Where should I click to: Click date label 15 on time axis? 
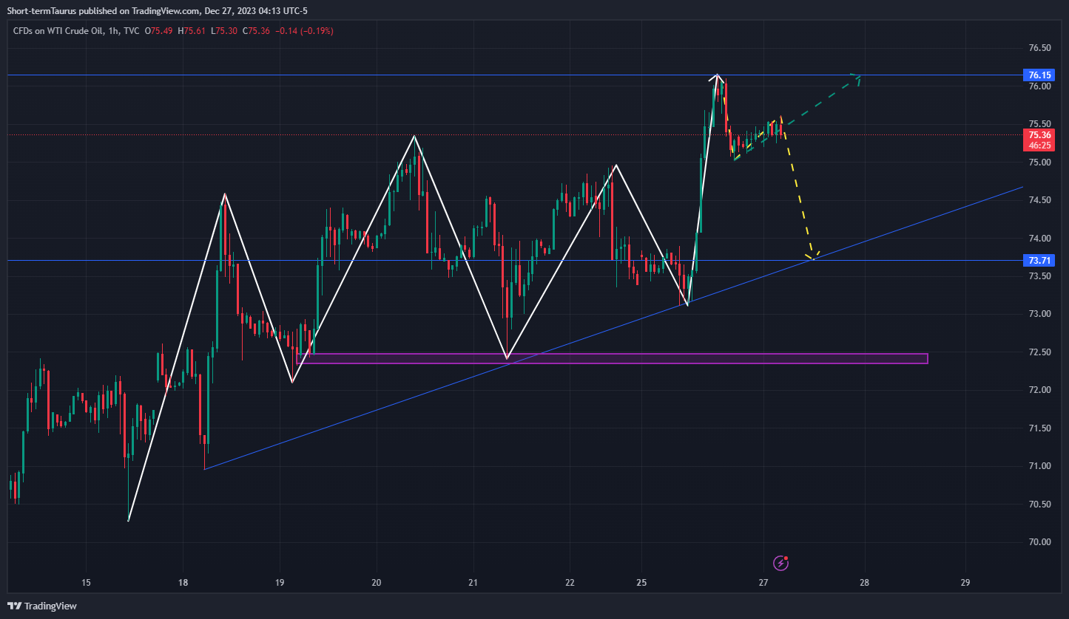coord(86,583)
